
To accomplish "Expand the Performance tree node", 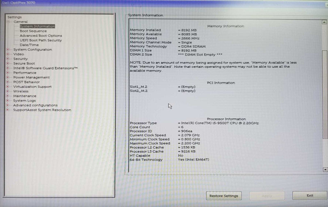I will tap(8, 73).
